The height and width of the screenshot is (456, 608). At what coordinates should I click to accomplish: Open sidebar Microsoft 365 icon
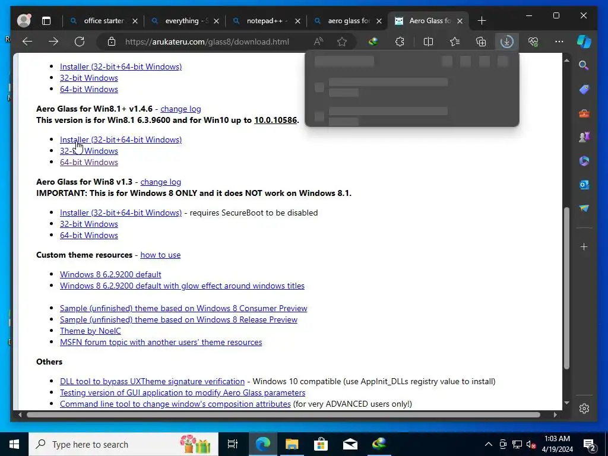[x=584, y=161]
